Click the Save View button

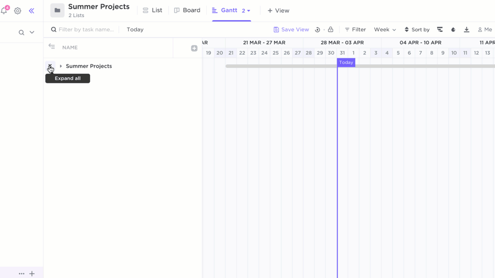pyautogui.click(x=291, y=30)
